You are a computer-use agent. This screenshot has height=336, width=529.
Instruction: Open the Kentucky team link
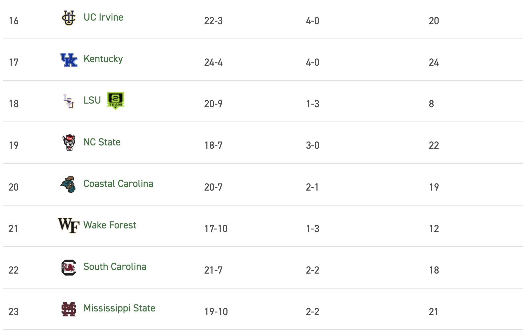(x=103, y=59)
